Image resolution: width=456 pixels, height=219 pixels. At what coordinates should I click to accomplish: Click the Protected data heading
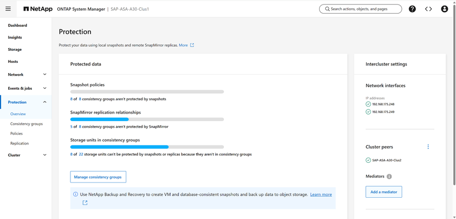[86, 64]
